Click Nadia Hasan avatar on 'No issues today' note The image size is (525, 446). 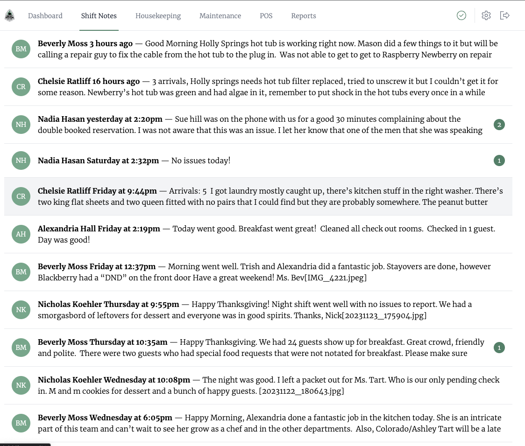21,160
